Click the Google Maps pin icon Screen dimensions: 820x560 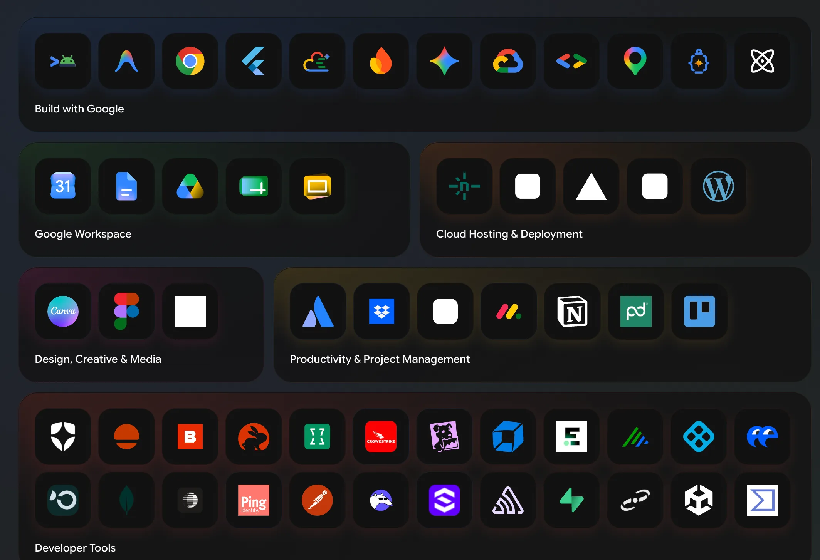point(635,61)
